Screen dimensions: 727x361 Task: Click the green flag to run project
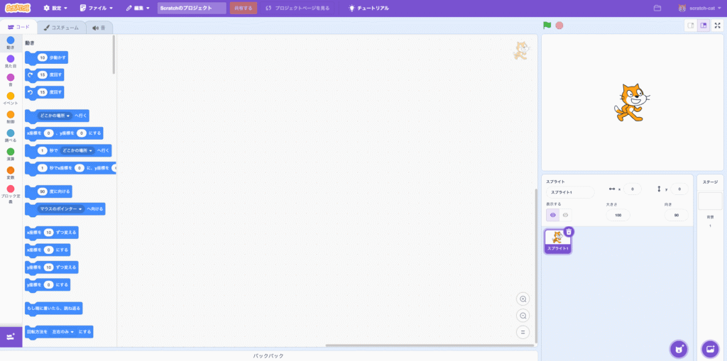[547, 26]
